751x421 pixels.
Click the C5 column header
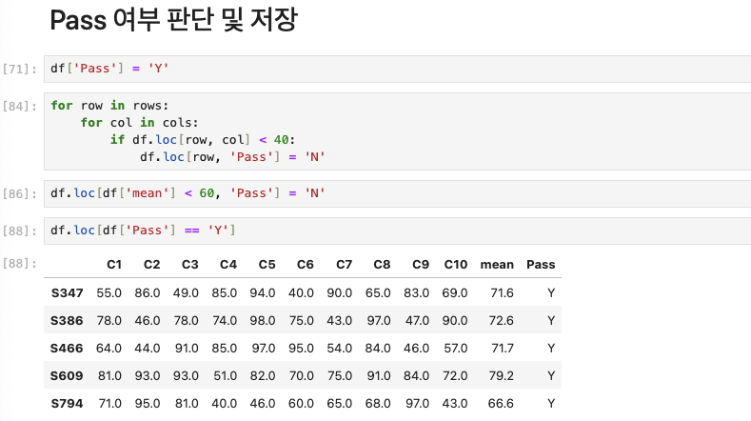[267, 265]
